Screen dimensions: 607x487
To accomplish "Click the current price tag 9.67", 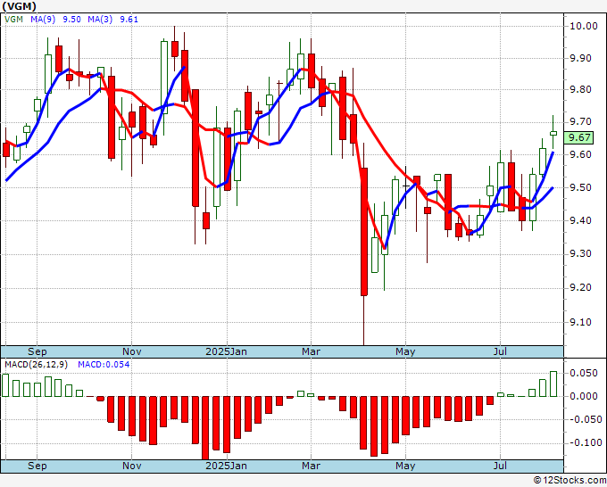I will [579, 137].
